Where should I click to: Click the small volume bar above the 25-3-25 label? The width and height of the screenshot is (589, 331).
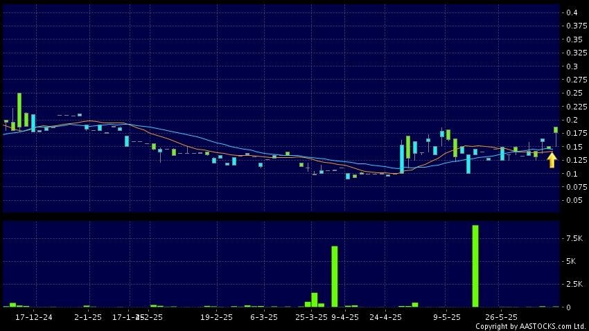pyautogui.click(x=315, y=300)
